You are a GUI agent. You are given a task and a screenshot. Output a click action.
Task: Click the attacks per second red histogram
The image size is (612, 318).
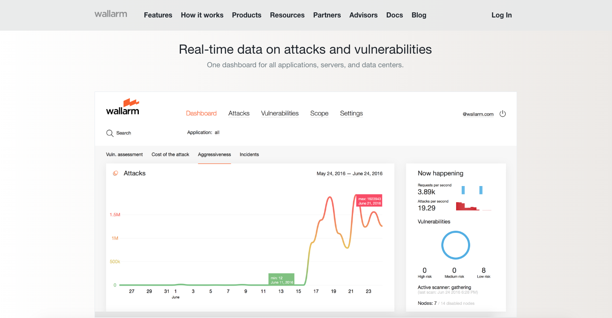(467, 206)
